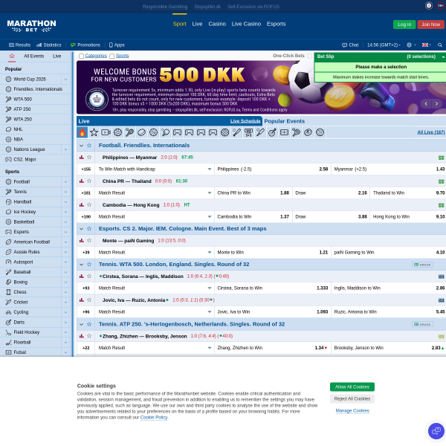Favourite the China PR — Thailand match star

(89, 181)
